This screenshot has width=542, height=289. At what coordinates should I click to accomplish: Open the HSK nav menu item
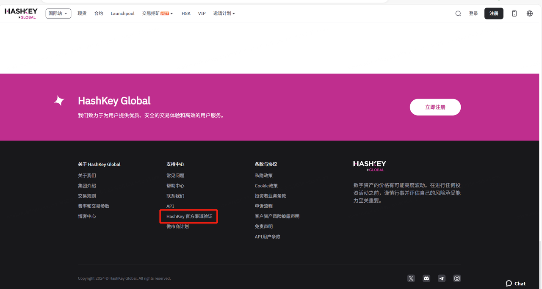[186, 14]
